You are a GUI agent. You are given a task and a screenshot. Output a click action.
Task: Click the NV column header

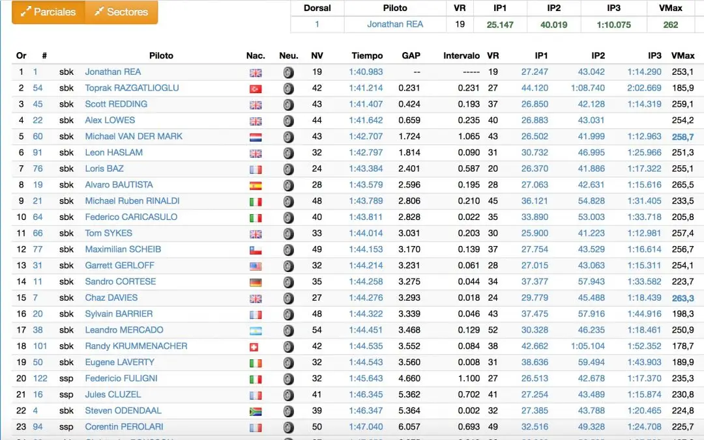[317, 55]
